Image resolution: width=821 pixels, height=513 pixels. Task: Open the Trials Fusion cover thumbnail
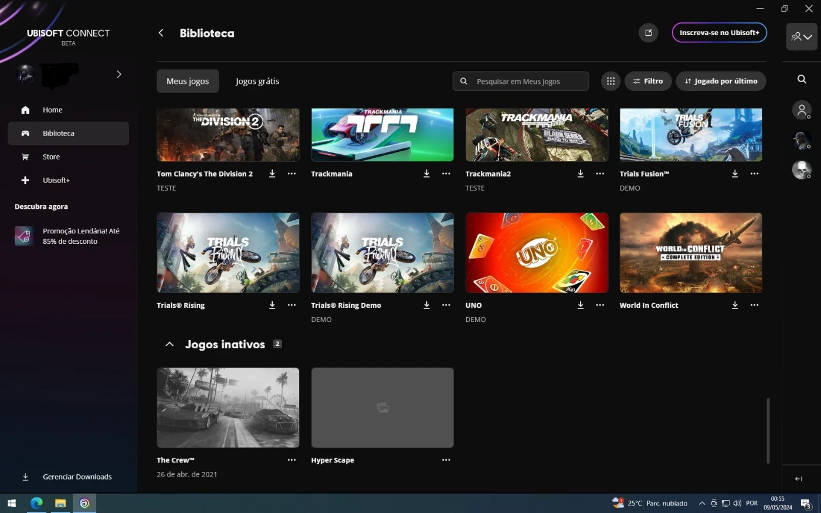click(x=691, y=135)
